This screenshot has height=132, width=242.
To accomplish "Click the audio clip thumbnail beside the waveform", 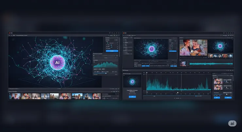I will click(183, 64).
